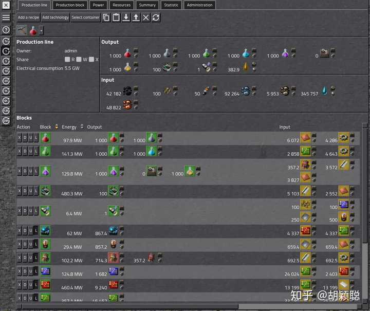Sort blocks using the Block column arrows
370x311 pixels.
click(57, 126)
